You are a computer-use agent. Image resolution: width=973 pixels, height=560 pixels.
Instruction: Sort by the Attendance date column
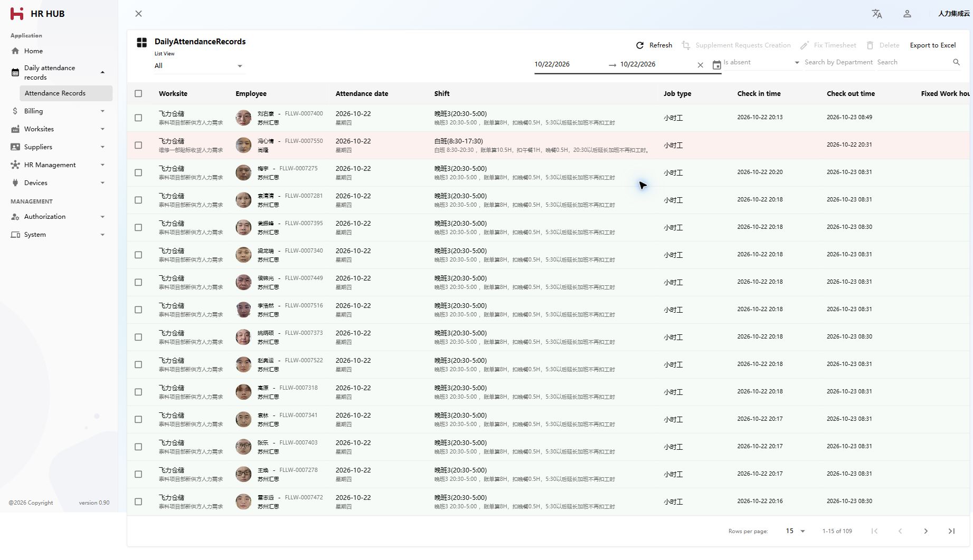pyautogui.click(x=362, y=94)
